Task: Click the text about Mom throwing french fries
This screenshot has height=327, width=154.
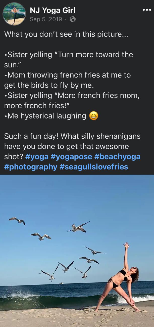Action: pyautogui.click(x=67, y=80)
